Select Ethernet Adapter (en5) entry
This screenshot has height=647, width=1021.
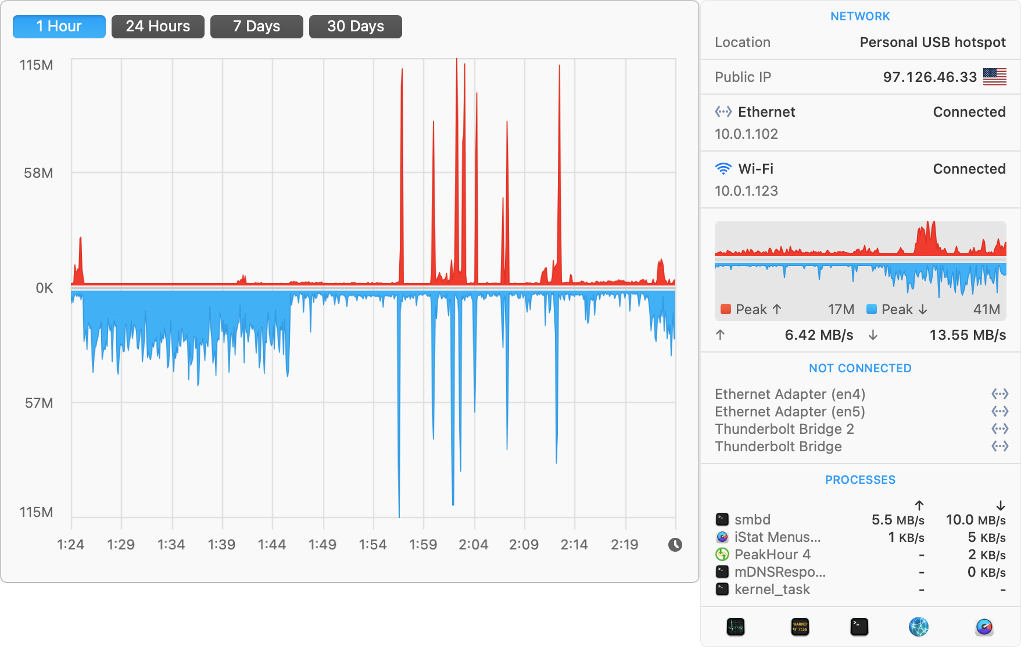[x=860, y=411]
